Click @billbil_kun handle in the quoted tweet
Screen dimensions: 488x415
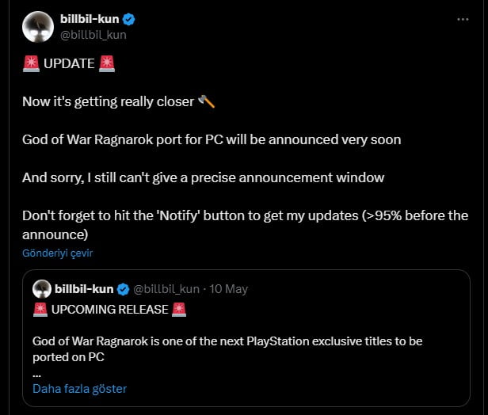click(166, 289)
